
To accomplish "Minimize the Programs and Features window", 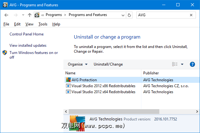I will [164, 5].
